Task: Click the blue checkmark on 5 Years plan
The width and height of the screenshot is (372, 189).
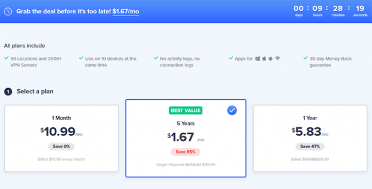Action: point(232,110)
